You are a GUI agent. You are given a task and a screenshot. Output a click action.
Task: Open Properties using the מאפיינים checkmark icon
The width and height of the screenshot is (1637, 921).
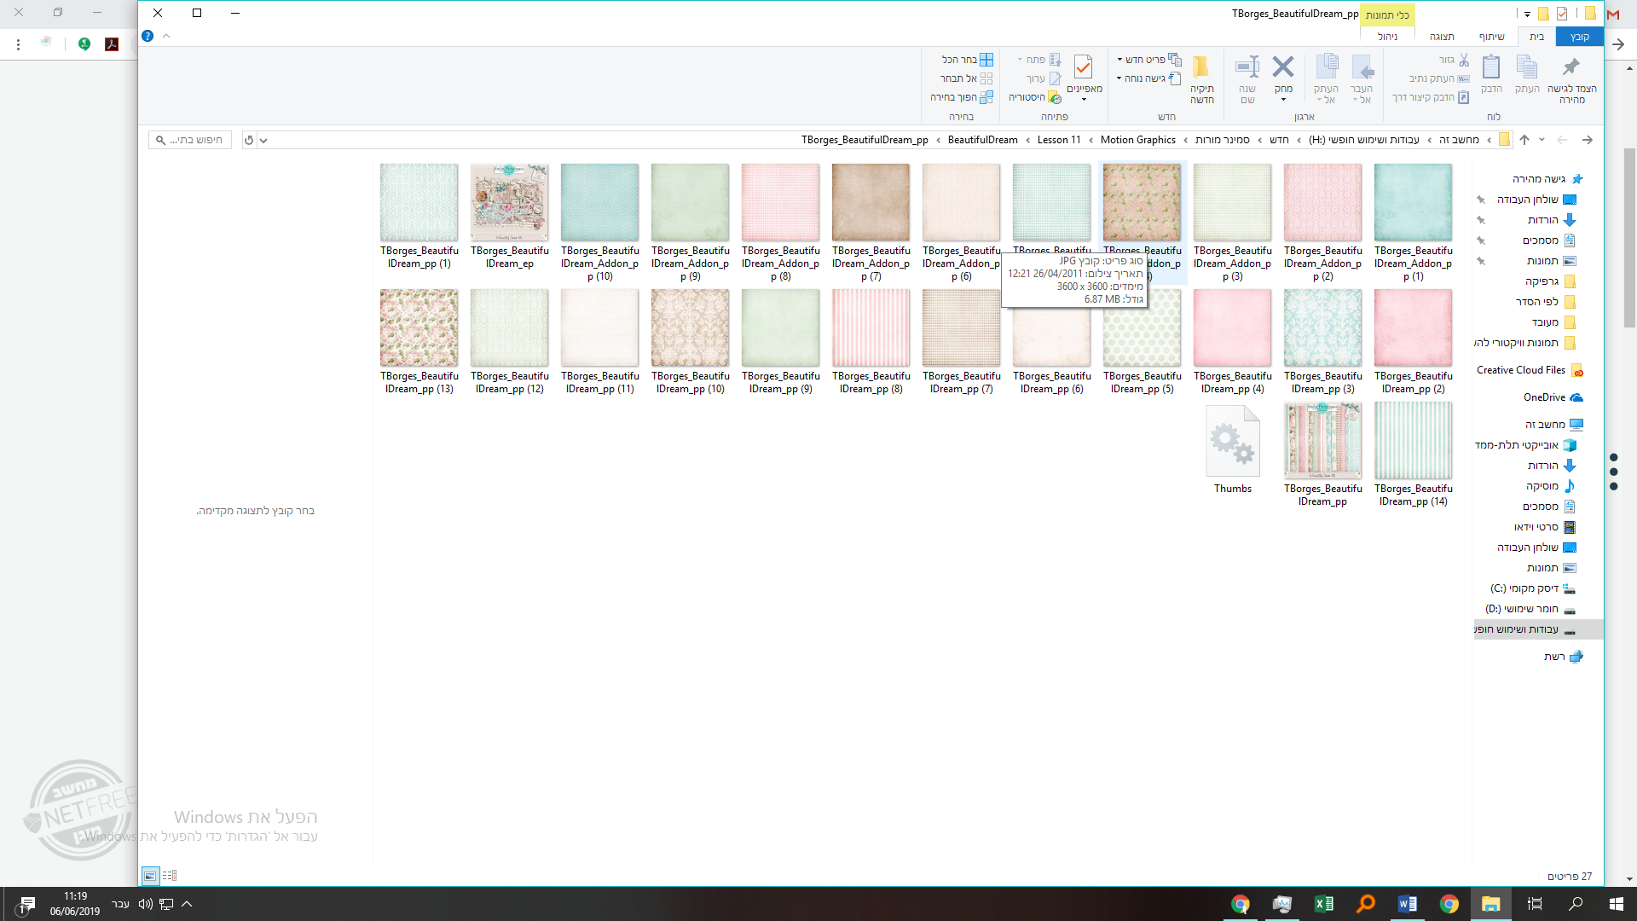tap(1084, 70)
